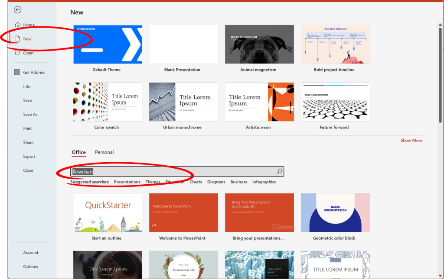The height and width of the screenshot is (279, 444).
Task: Pick the Future forward template
Action: (335, 102)
